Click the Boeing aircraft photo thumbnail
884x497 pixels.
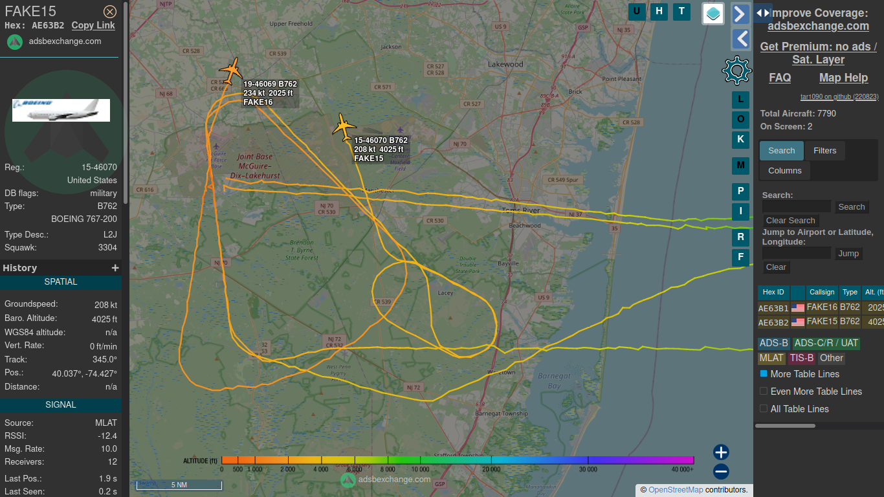(61, 110)
